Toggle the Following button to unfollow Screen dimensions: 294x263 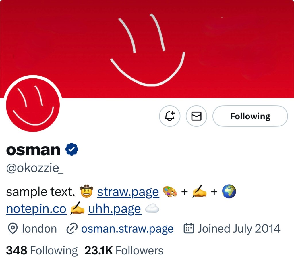[250, 116]
